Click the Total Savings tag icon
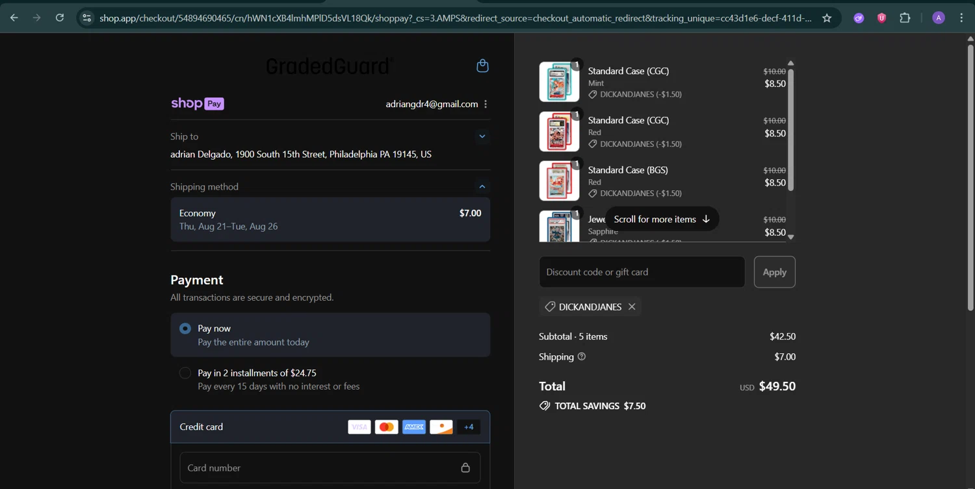Viewport: 975px width, 489px height. [x=545, y=406]
